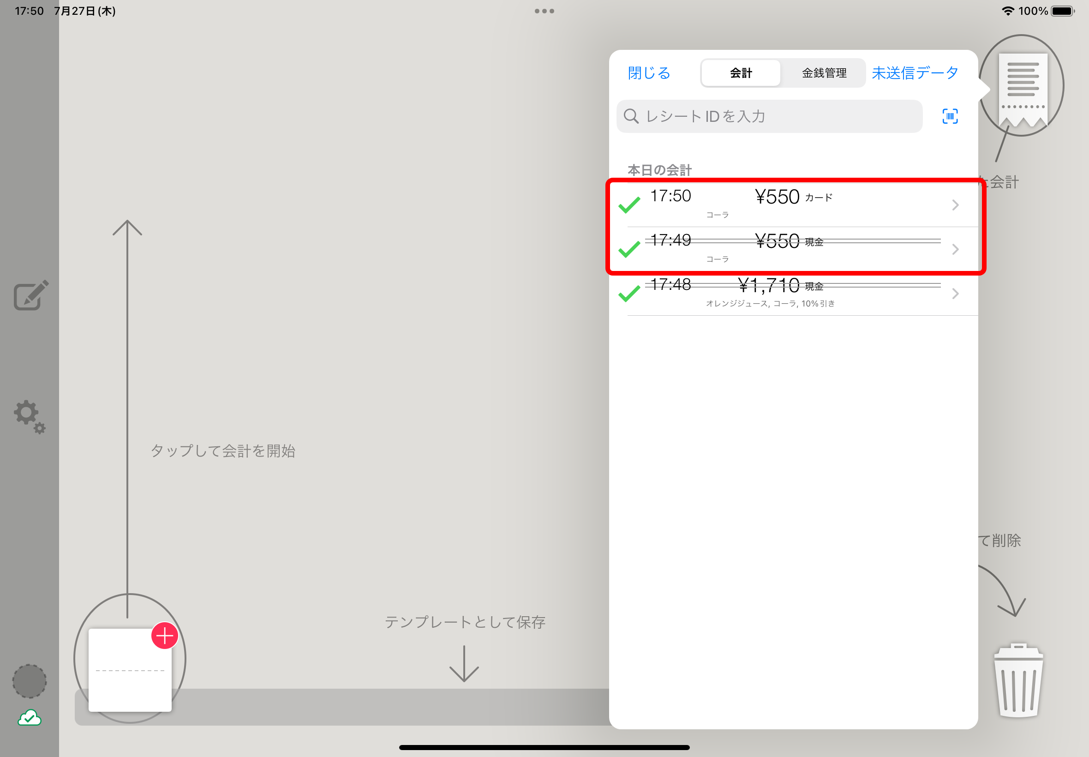Viewport: 1089px width, 757px height.
Task: Switch to the 金銭管理 tab
Action: point(824,73)
